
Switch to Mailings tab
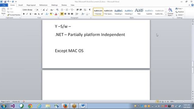tap(55, 5)
